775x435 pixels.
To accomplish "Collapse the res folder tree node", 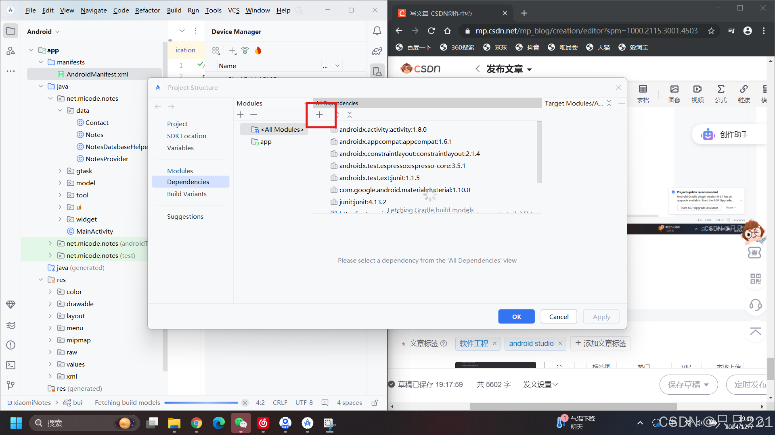I will [41, 280].
